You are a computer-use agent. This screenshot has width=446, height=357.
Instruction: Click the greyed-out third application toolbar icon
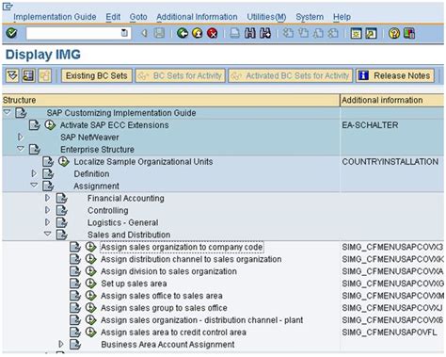[x=44, y=75]
